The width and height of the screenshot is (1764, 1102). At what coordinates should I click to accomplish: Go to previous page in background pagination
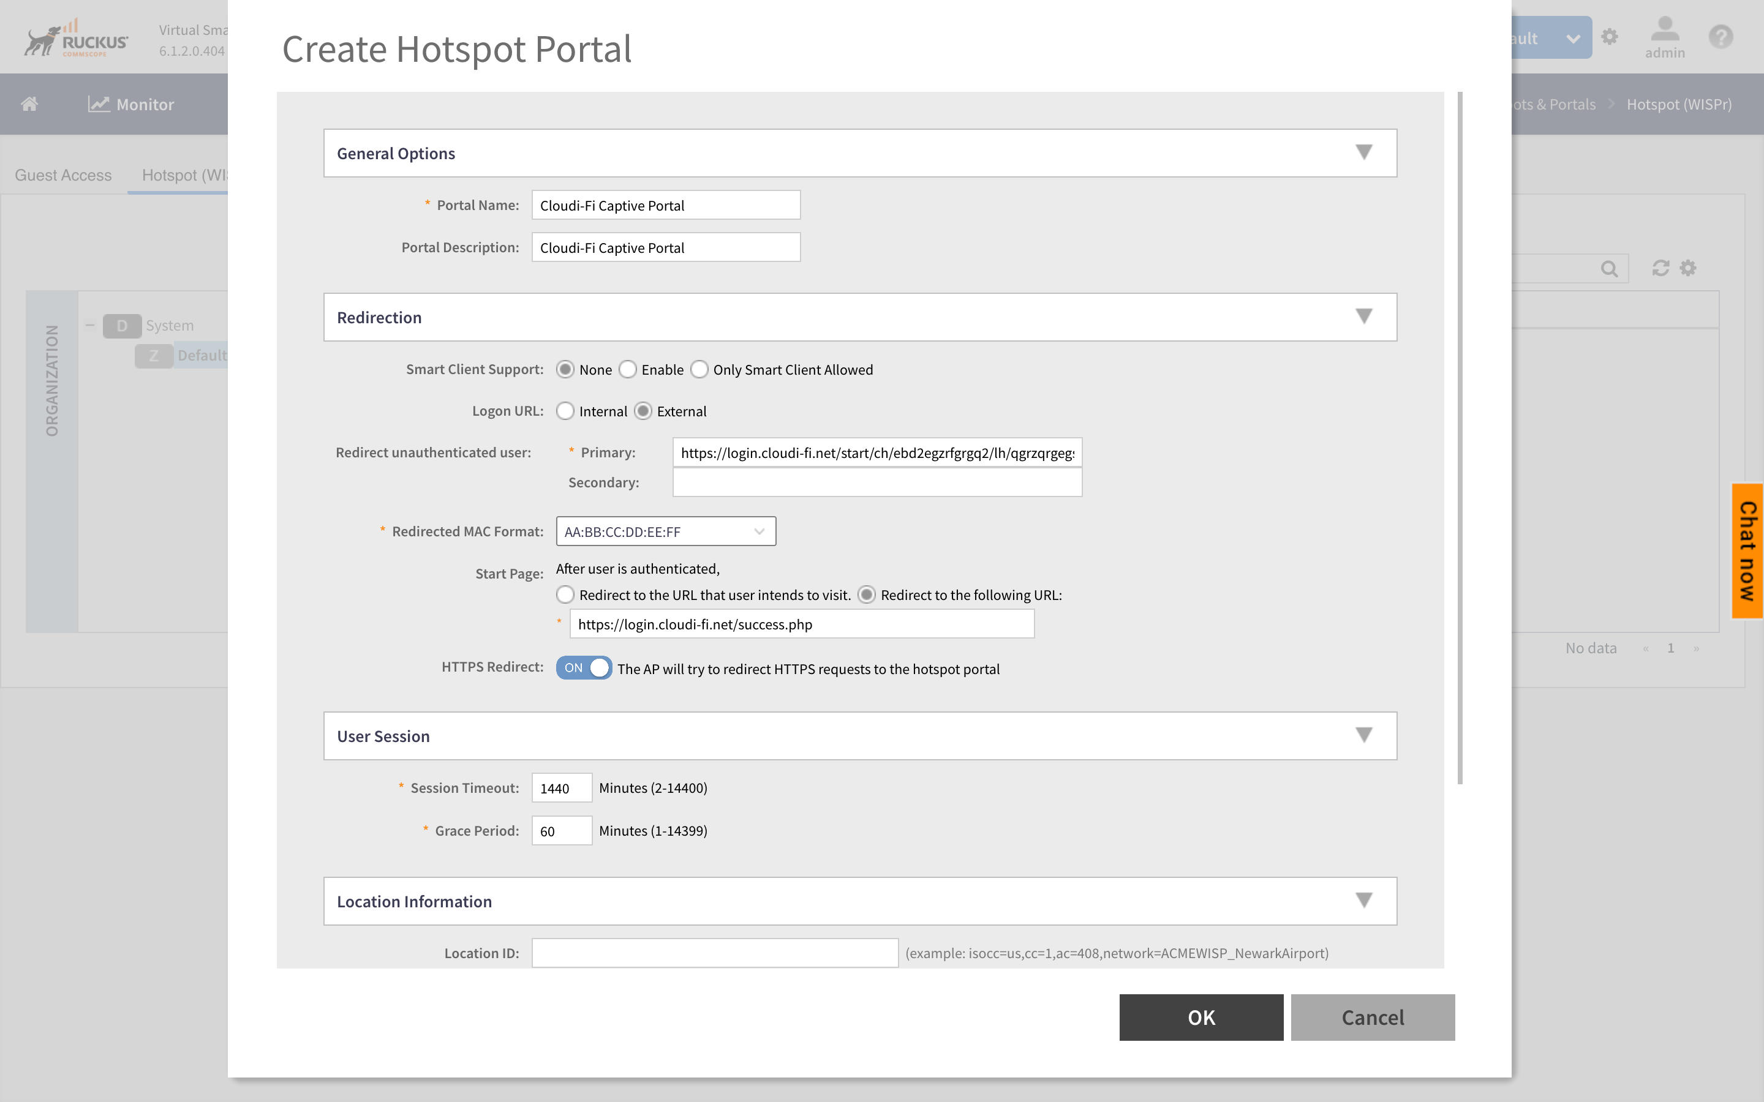tap(1645, 648)
